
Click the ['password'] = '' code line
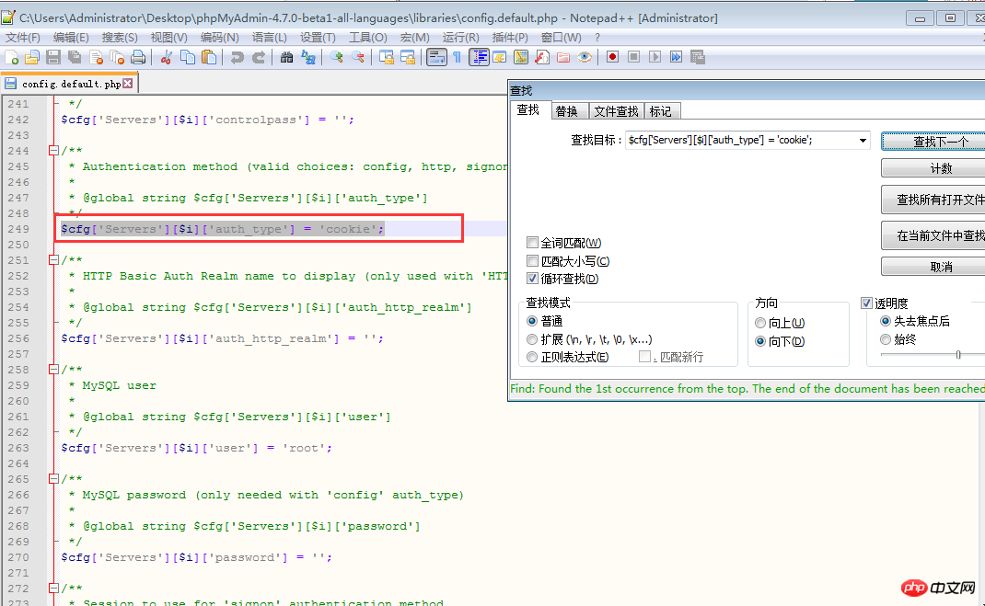pyautogui.click(x=197, y=557)
